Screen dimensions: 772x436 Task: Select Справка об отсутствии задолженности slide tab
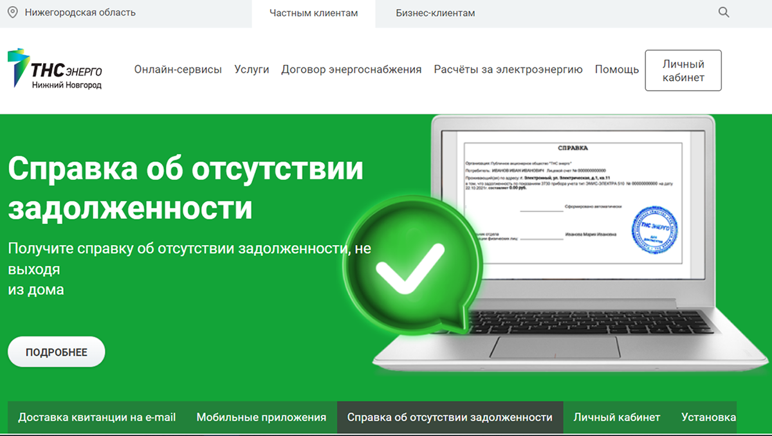point(450,417)
